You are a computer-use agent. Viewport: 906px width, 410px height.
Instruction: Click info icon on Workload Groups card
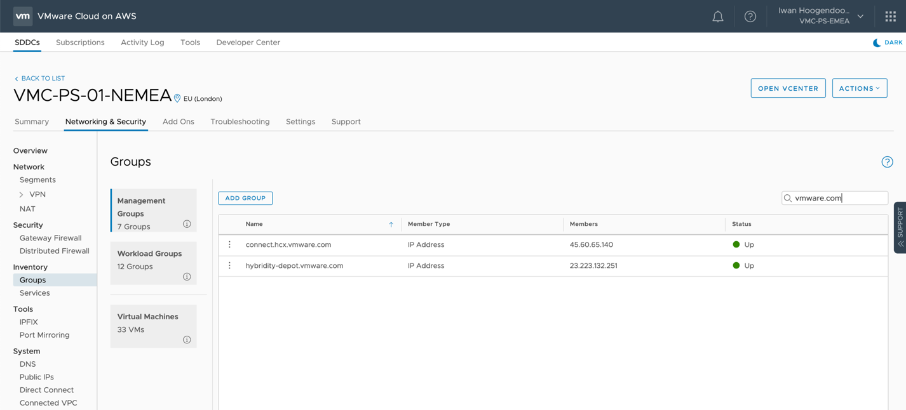pyautogui.click(x=187, y=277)
